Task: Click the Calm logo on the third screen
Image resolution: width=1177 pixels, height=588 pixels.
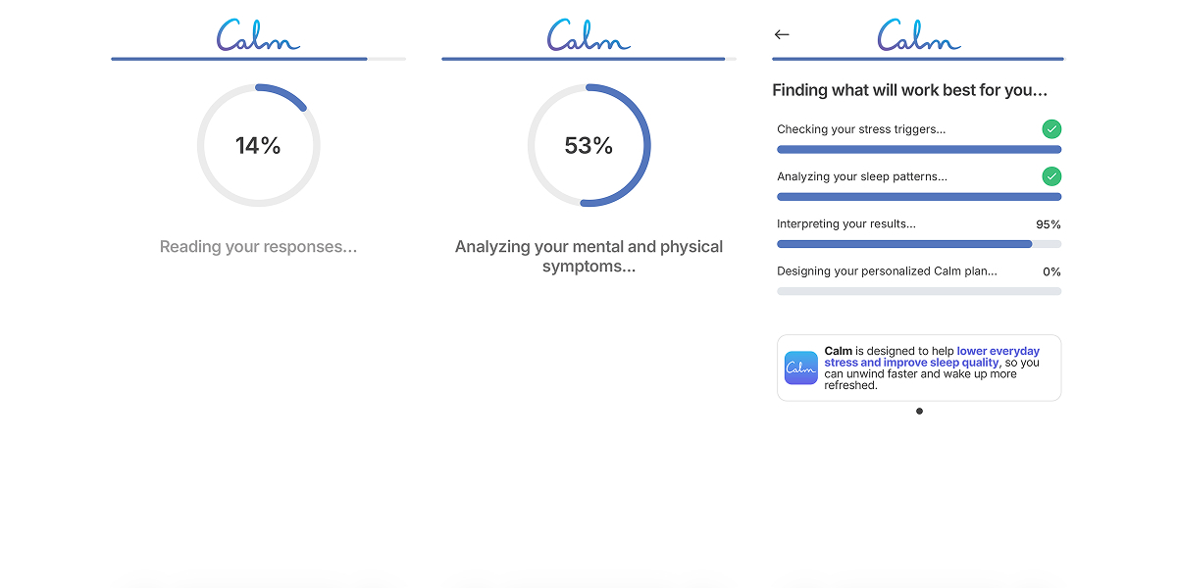Action: pos(918,35)
